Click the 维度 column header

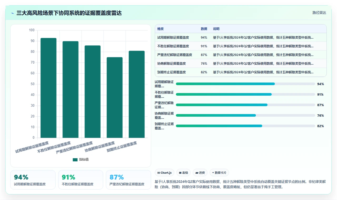pos(161,29)
